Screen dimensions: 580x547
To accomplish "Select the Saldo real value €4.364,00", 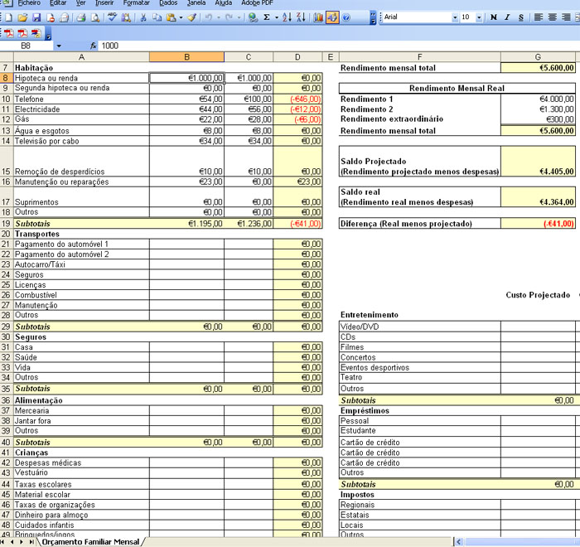I will tap(538, 197).
